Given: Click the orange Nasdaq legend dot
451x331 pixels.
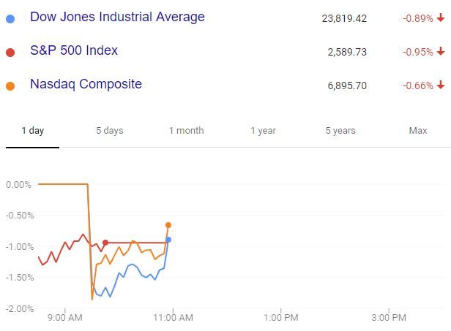Looking at the screenshot, I should pyautogui.click(x=10, y=85).
